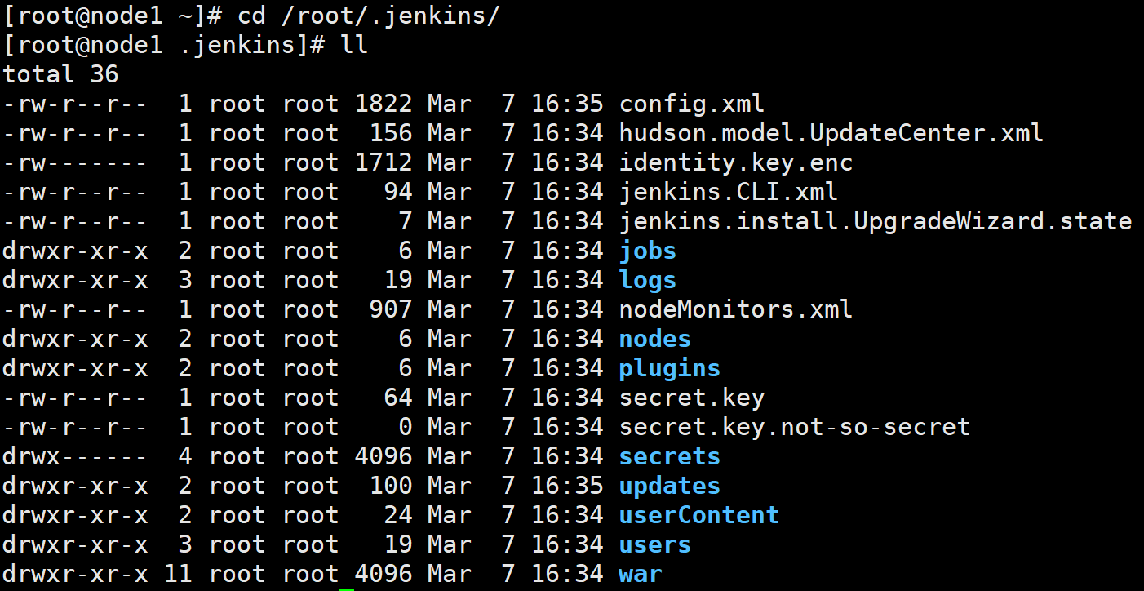Click the '[root@node1 .jenkins]#' prompt
The image size is (1144, 591).
pyautogui.click(x=165, y=45)
